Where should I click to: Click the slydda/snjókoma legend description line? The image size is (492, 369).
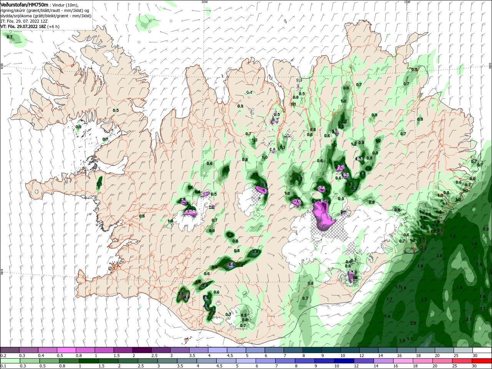point(45,16)
